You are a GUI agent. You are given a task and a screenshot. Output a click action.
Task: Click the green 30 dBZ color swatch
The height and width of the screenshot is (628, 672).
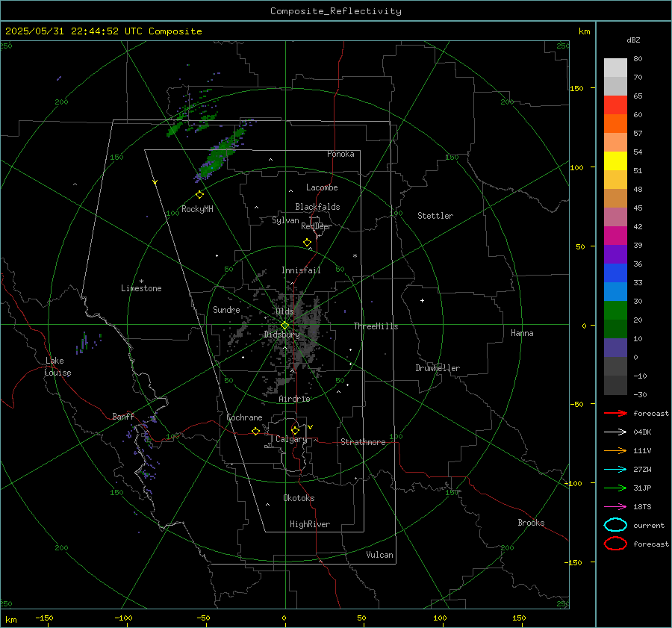point(615,310)
